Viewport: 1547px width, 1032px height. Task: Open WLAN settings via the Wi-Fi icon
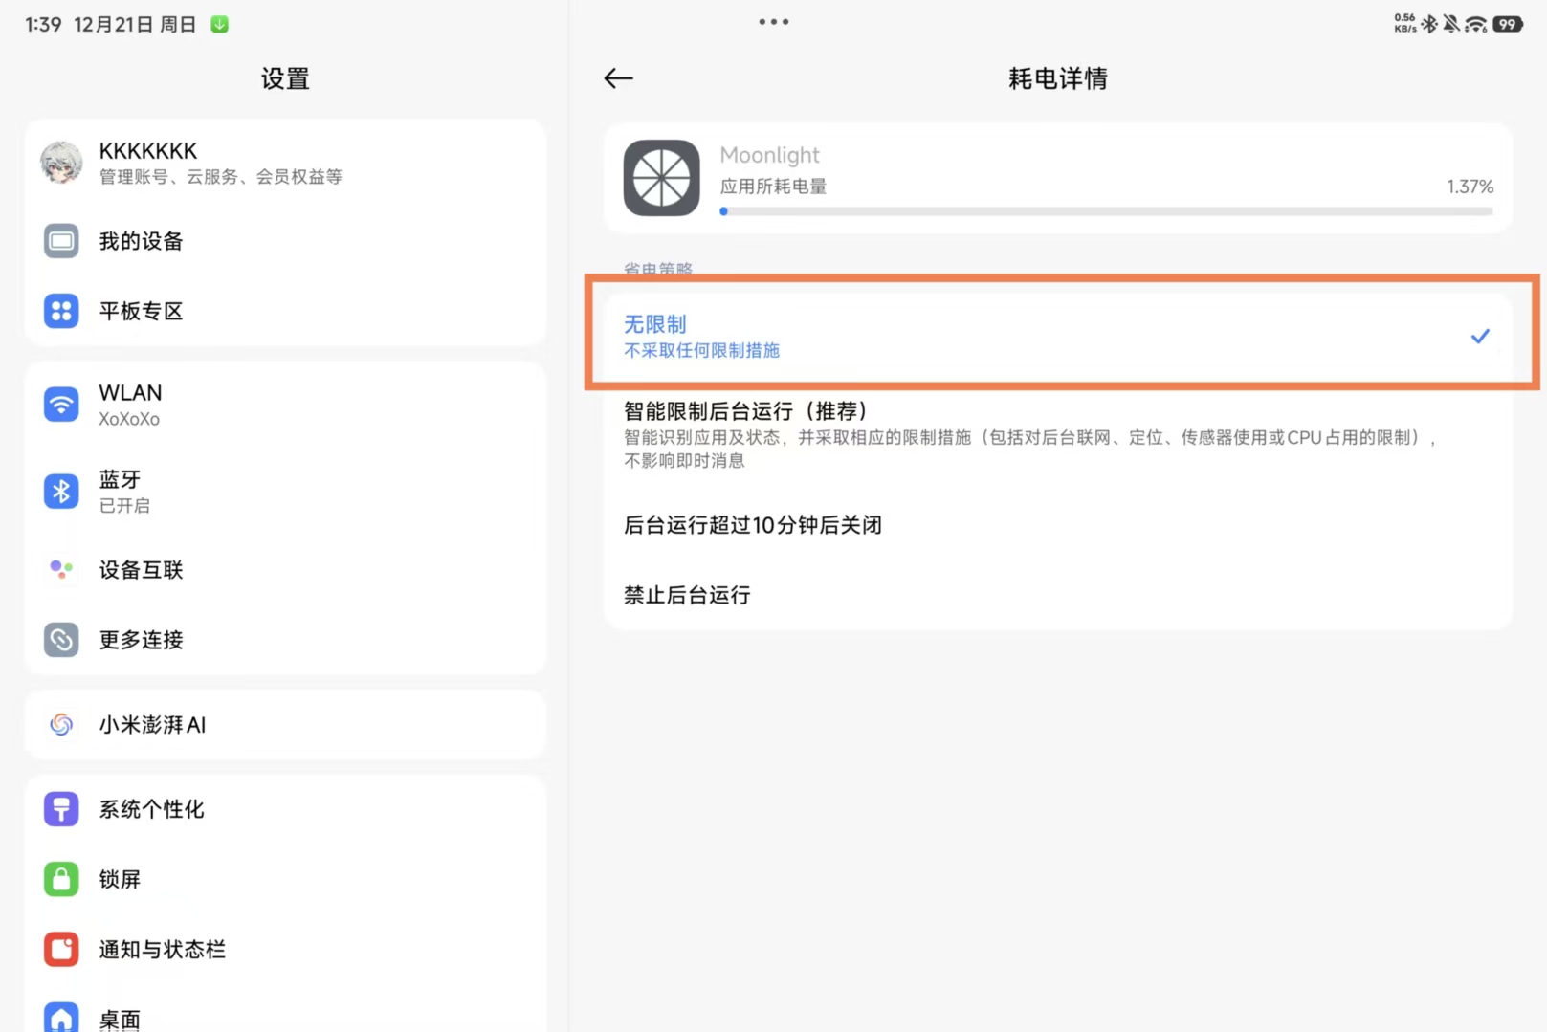[61, 405]
